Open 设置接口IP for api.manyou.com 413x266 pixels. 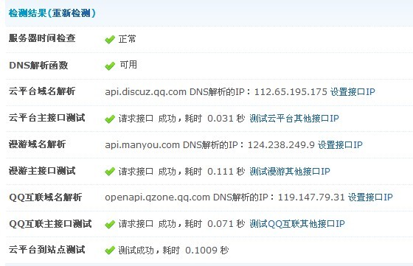point(340,144)
